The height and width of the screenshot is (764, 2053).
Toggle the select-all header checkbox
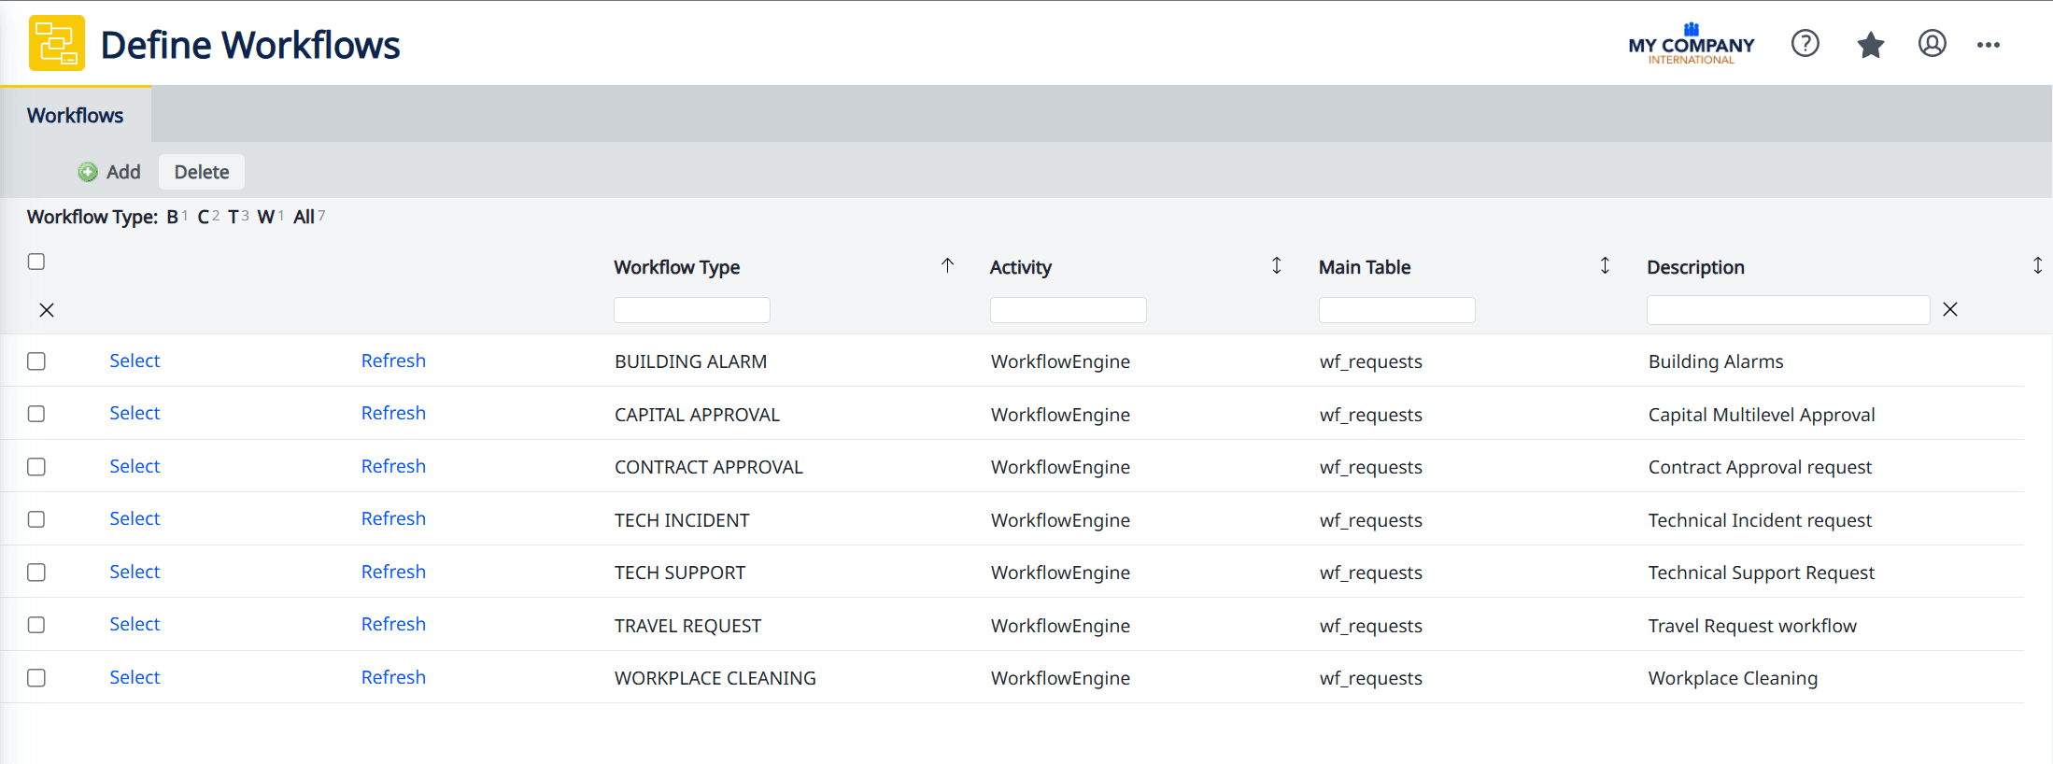[36, 262]
